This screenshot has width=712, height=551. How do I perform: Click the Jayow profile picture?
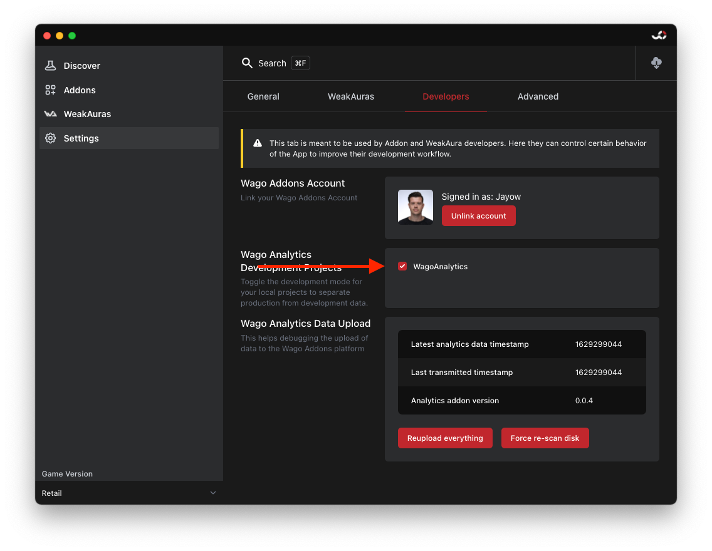(x=416, y=207)
